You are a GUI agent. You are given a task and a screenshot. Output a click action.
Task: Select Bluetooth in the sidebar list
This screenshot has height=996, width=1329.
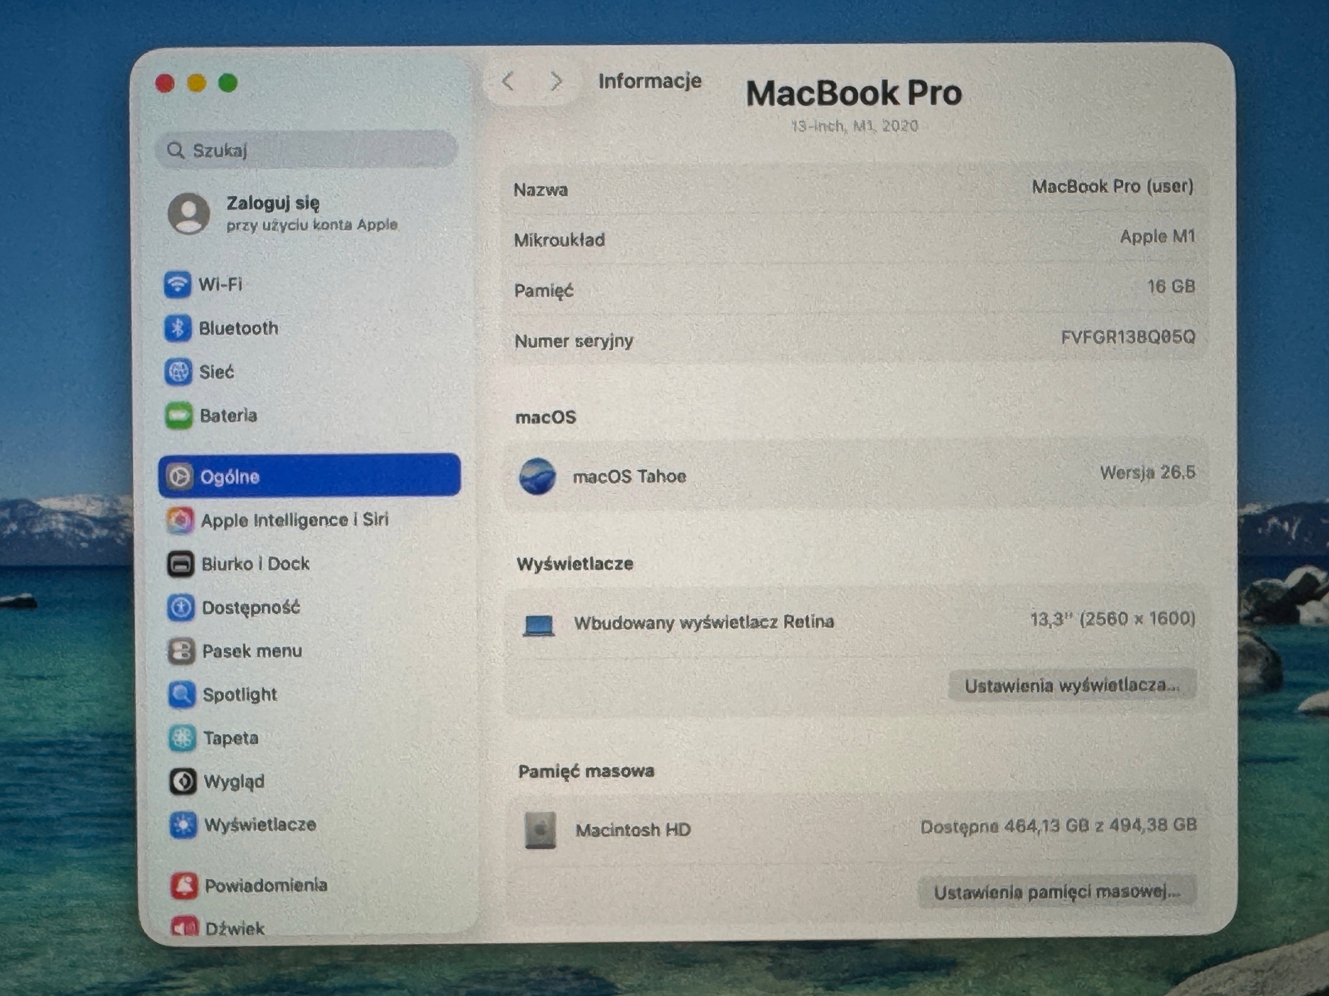coord(238,328)
